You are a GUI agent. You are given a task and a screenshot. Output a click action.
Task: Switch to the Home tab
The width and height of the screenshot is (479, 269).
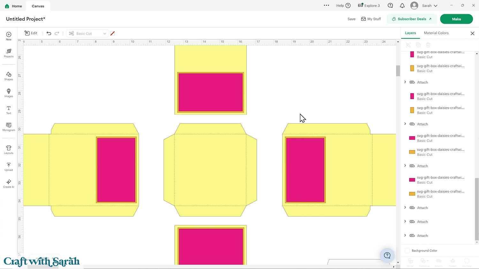pos(13,6)
